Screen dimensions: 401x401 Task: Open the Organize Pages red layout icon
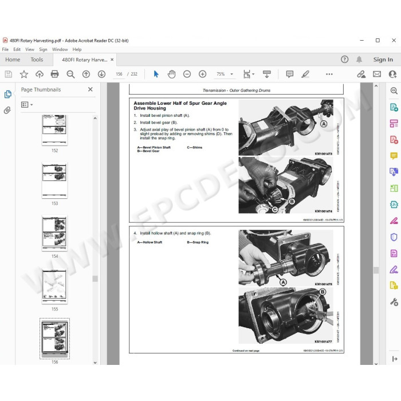[394, 123]
